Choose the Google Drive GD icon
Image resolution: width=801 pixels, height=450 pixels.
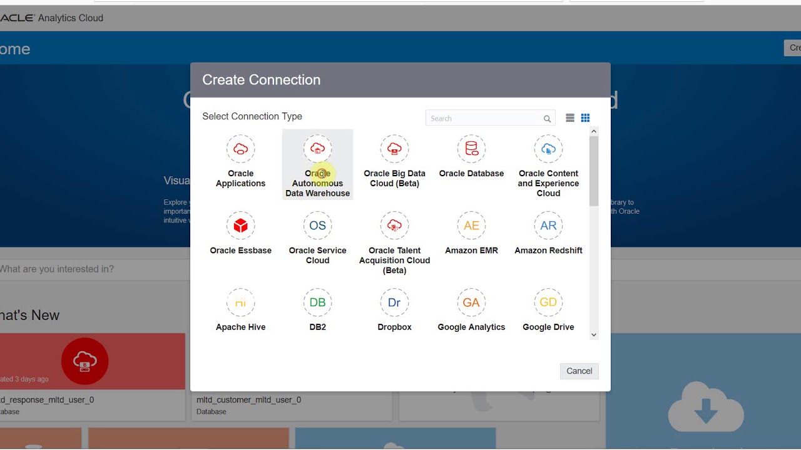pos(549,302)
